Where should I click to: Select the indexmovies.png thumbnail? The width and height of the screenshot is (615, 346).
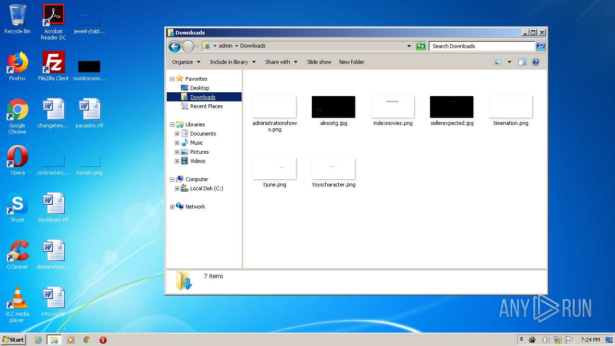pyautogui.click(x=393, y=111)
